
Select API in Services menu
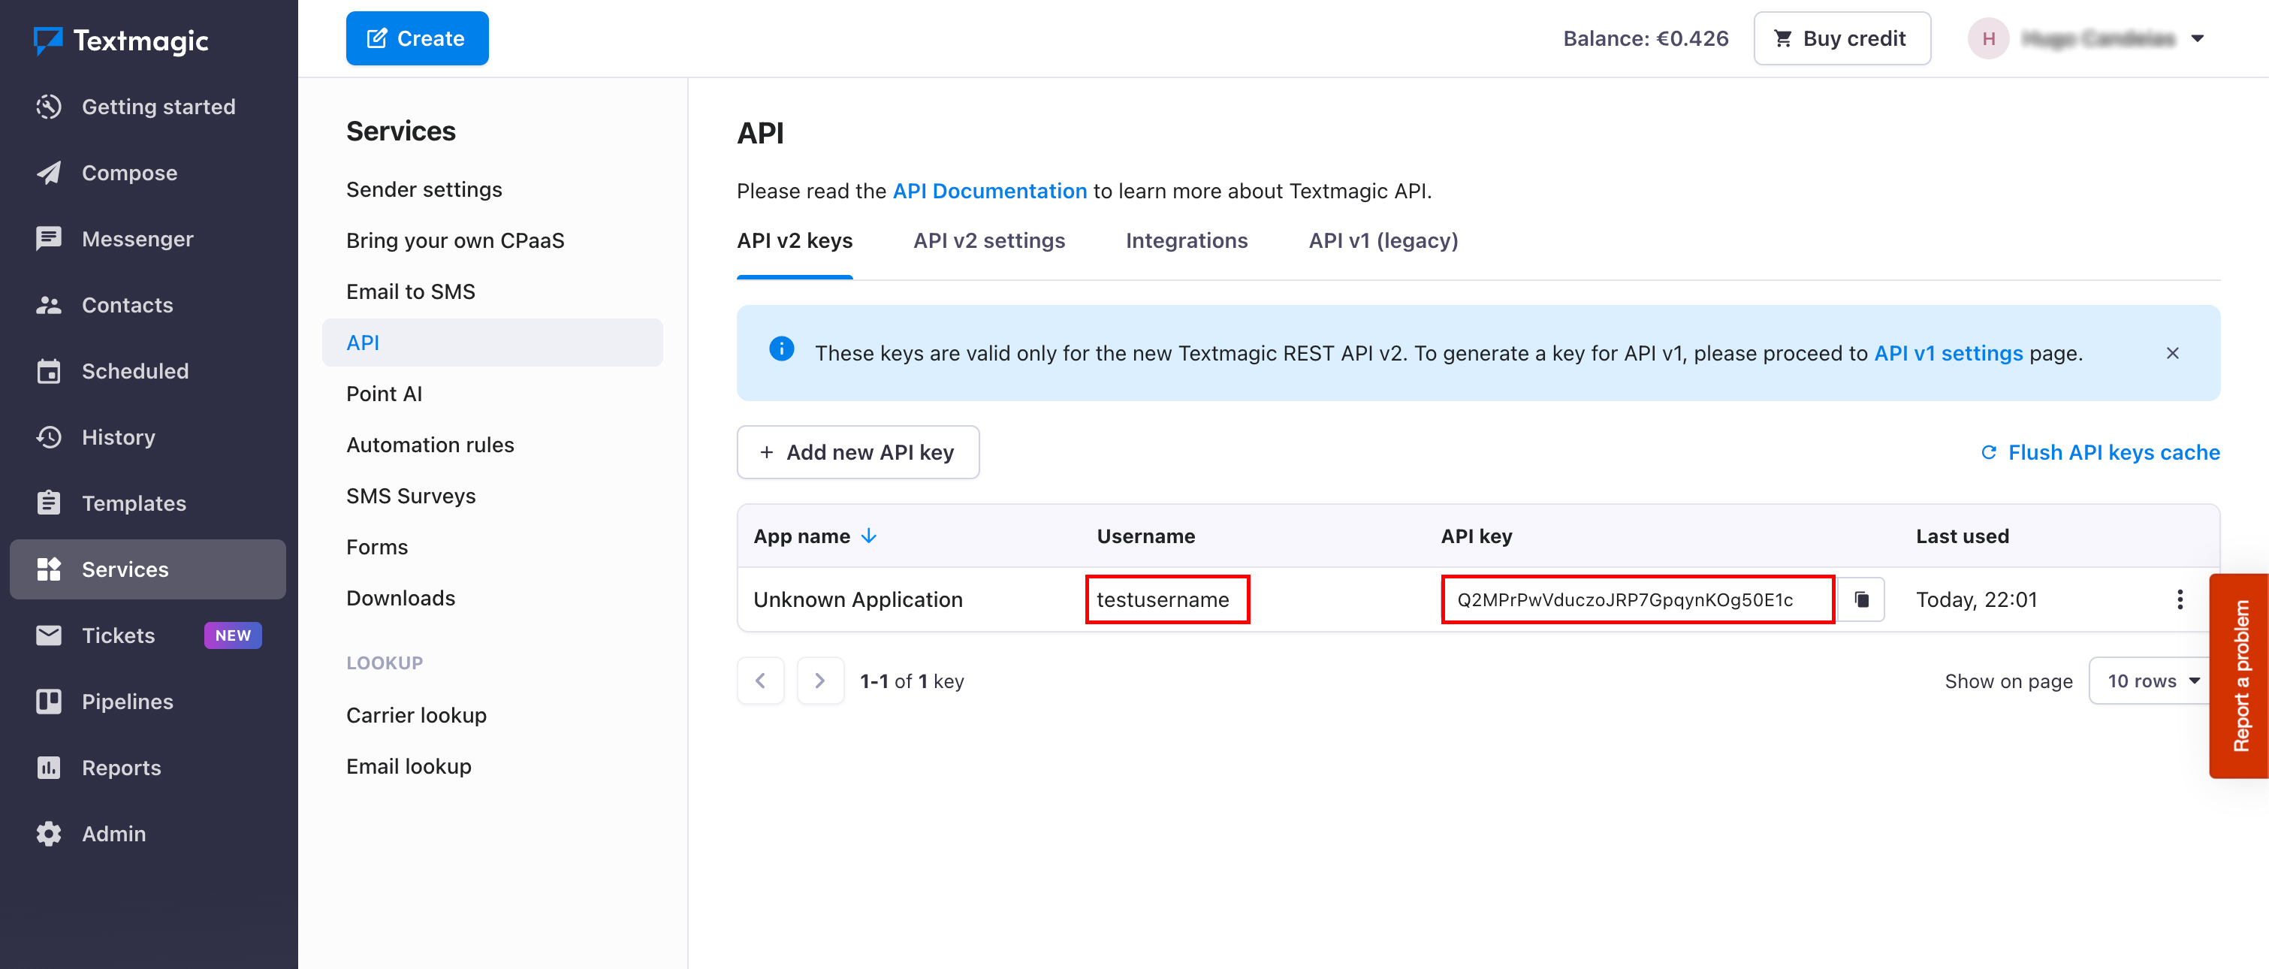click(x=493, y=343)
